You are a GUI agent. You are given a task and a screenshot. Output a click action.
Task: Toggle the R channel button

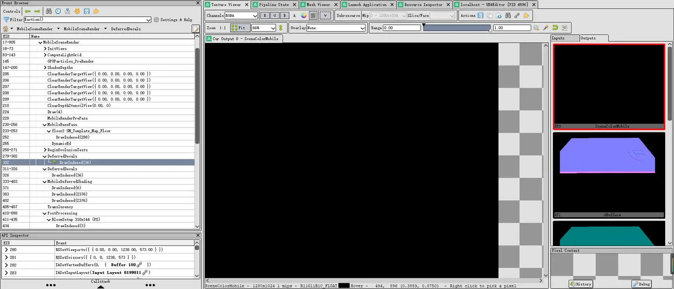pos(265,15)
